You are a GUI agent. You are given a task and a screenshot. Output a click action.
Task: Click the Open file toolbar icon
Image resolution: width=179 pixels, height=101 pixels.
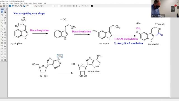coord(1,6)
